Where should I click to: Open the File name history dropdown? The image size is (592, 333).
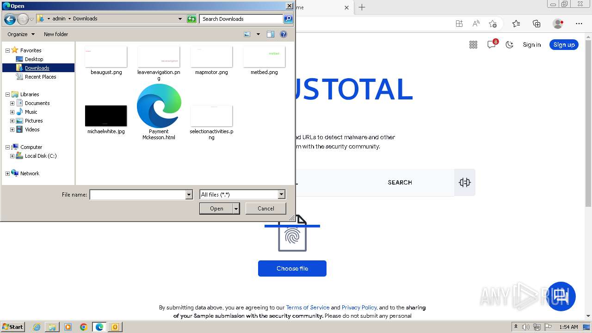[x=189, y=195]
